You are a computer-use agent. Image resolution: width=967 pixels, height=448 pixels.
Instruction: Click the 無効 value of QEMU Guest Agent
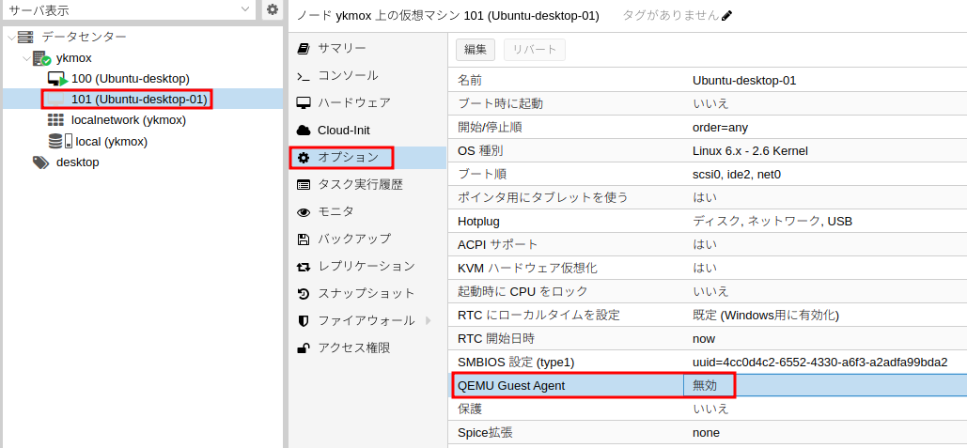click(705, 386)
